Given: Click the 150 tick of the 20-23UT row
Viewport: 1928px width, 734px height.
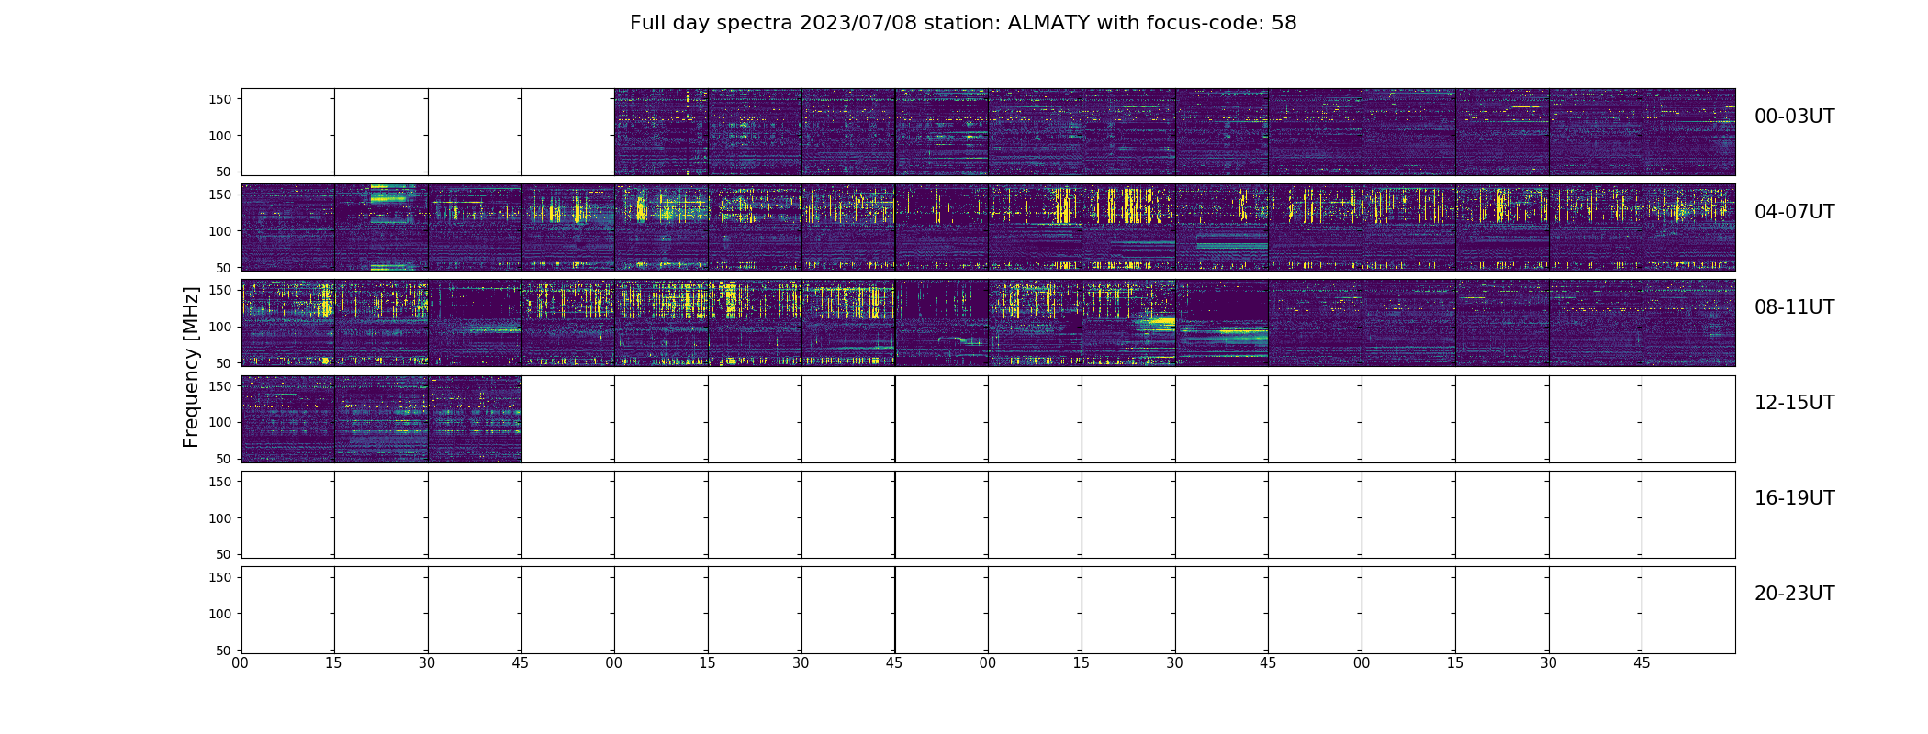Looking at the screenshot, I should pos(220,577).
